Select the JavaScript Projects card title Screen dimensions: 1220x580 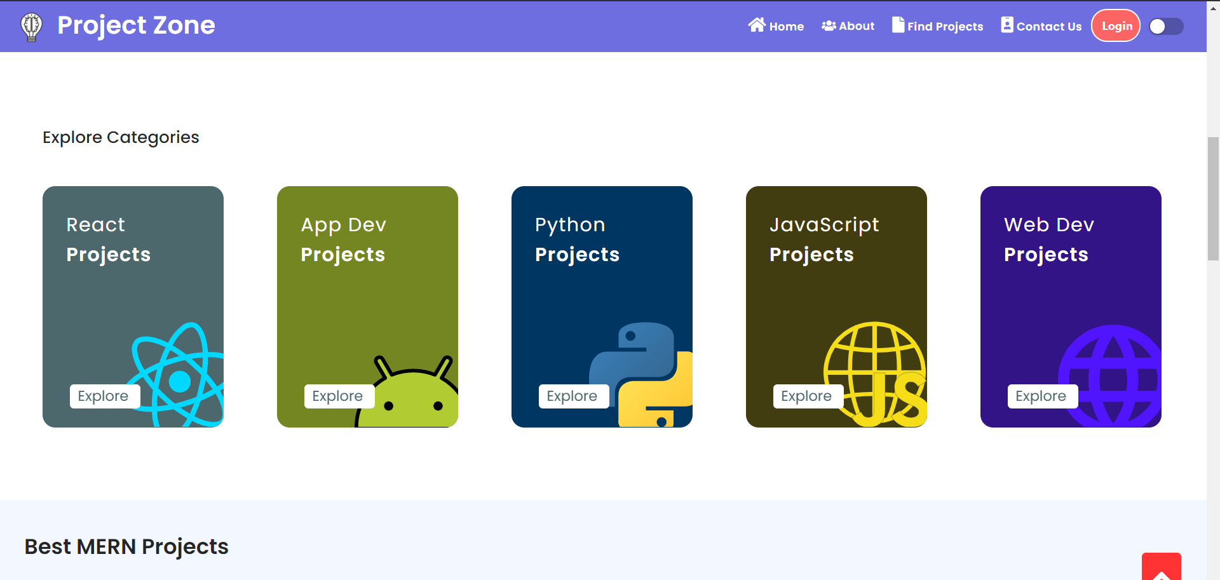[x=824, y=239]
